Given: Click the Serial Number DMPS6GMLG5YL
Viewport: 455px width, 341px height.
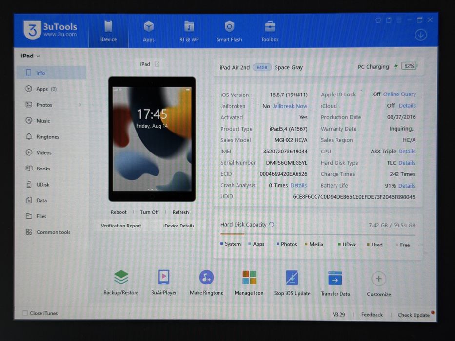Looking at the screenshot, I should click(x=286, y=163).
